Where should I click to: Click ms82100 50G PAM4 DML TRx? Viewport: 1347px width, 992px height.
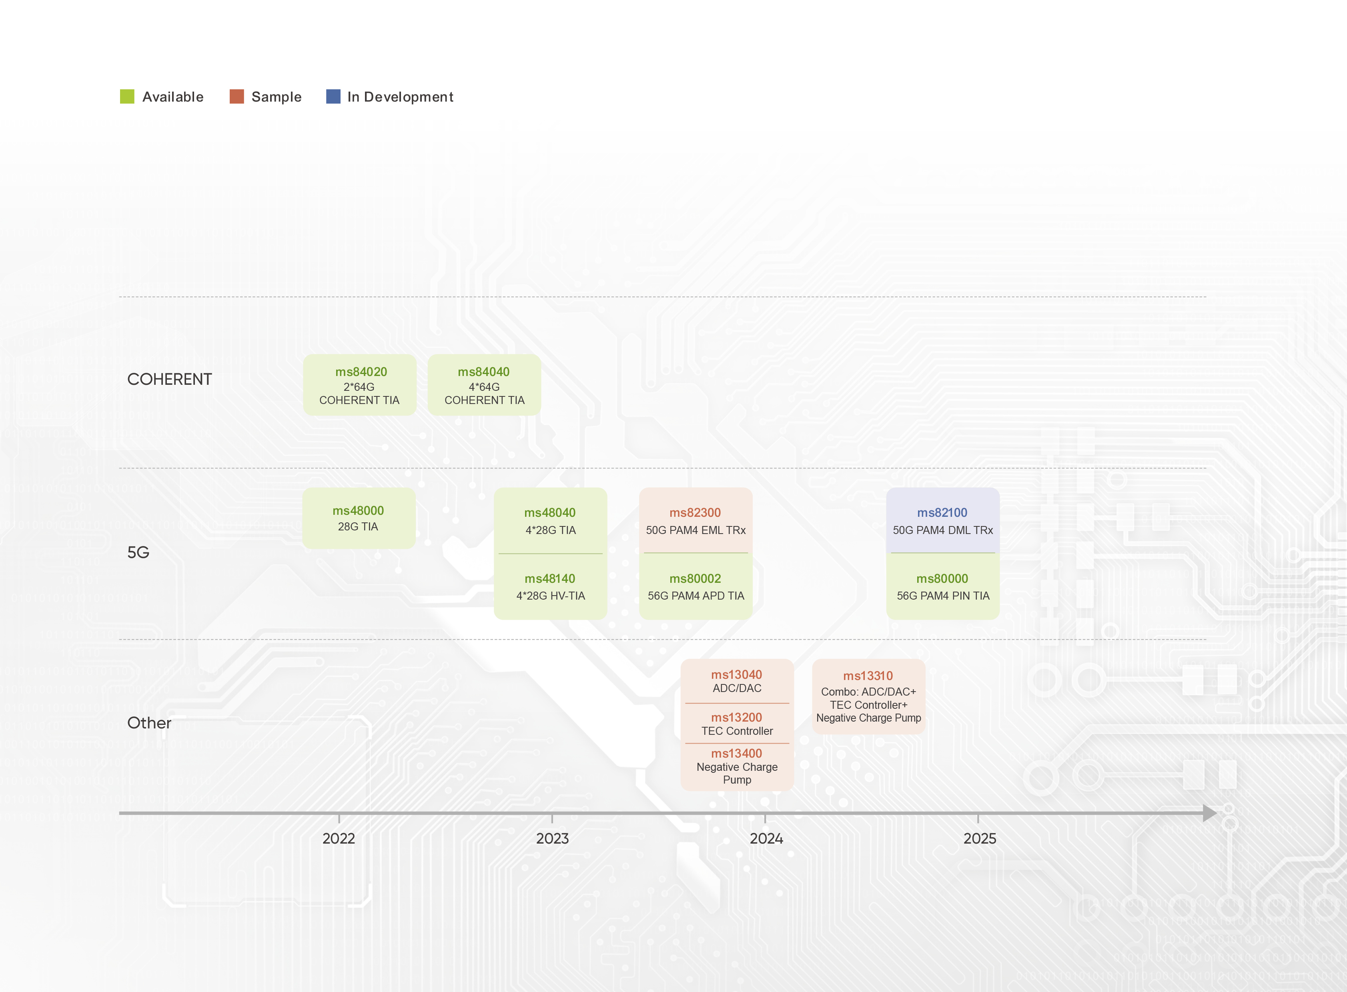943,520
